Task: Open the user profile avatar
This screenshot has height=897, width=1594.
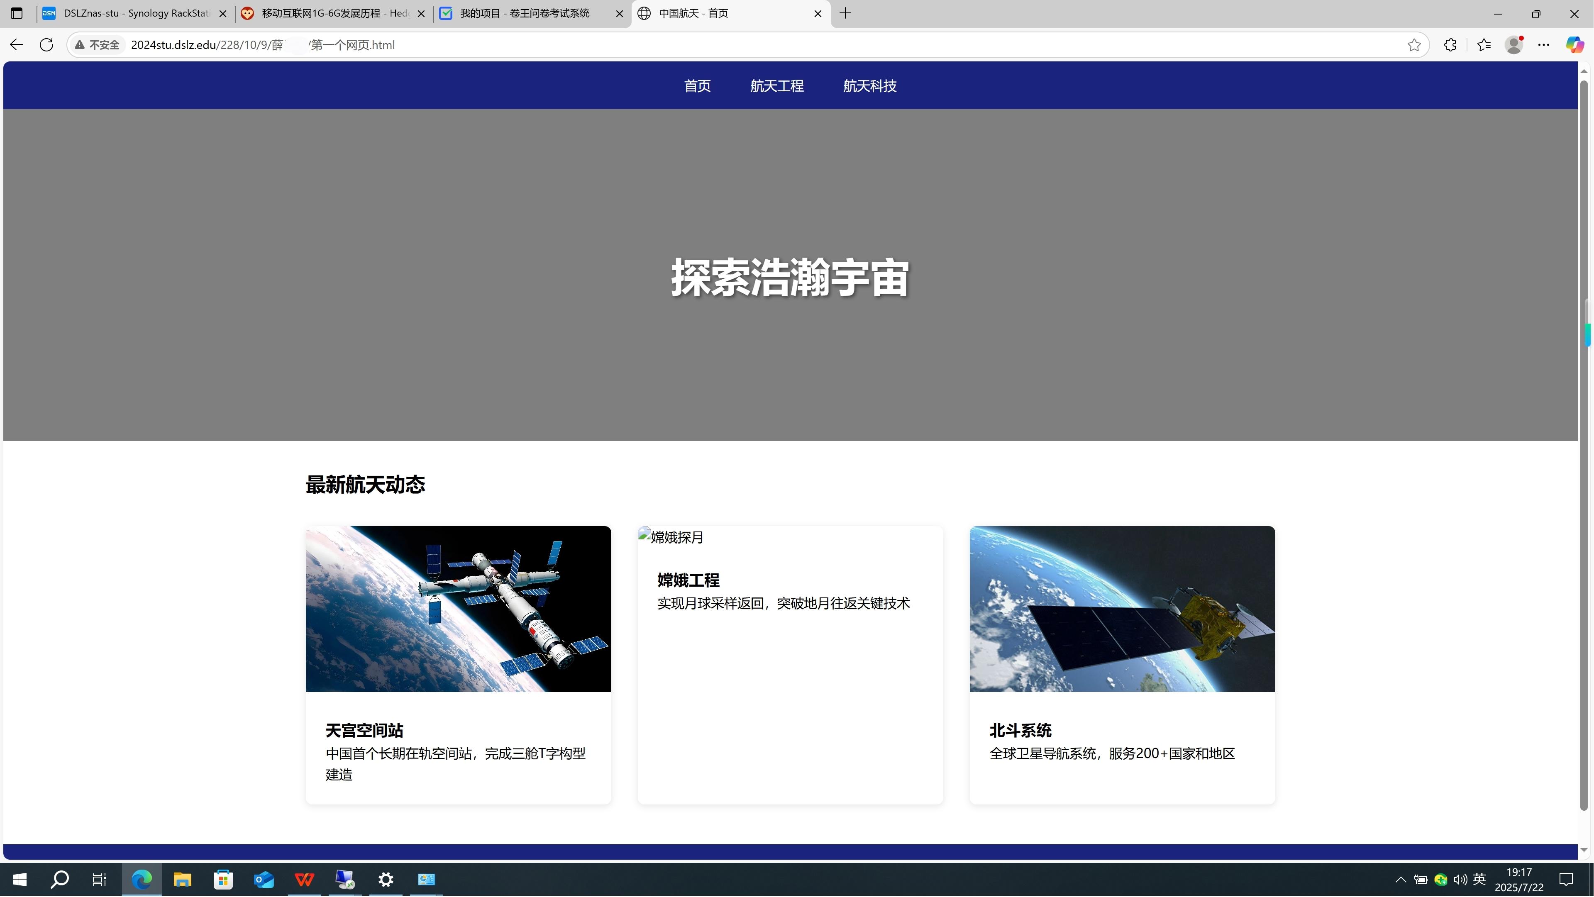Action: [1514, 44]
